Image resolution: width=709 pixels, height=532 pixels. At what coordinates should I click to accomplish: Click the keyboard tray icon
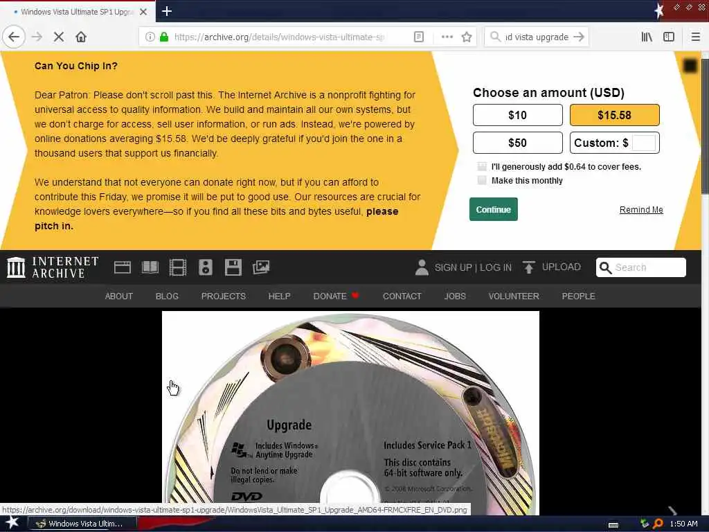coord(613,525)
